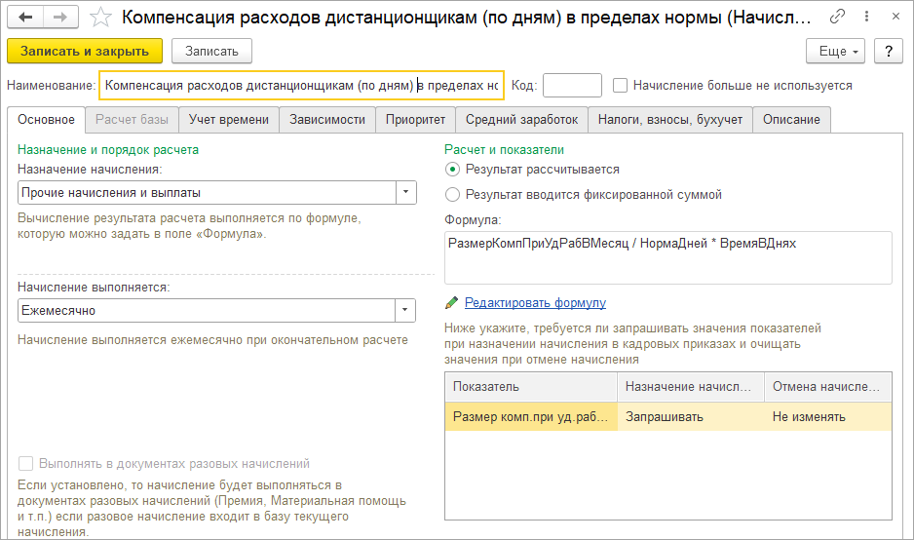The height and width of the screenshot is (540, 914).
Task: Select the 'Размер комп.при уд.раб' table row
Action: [531, 417]
